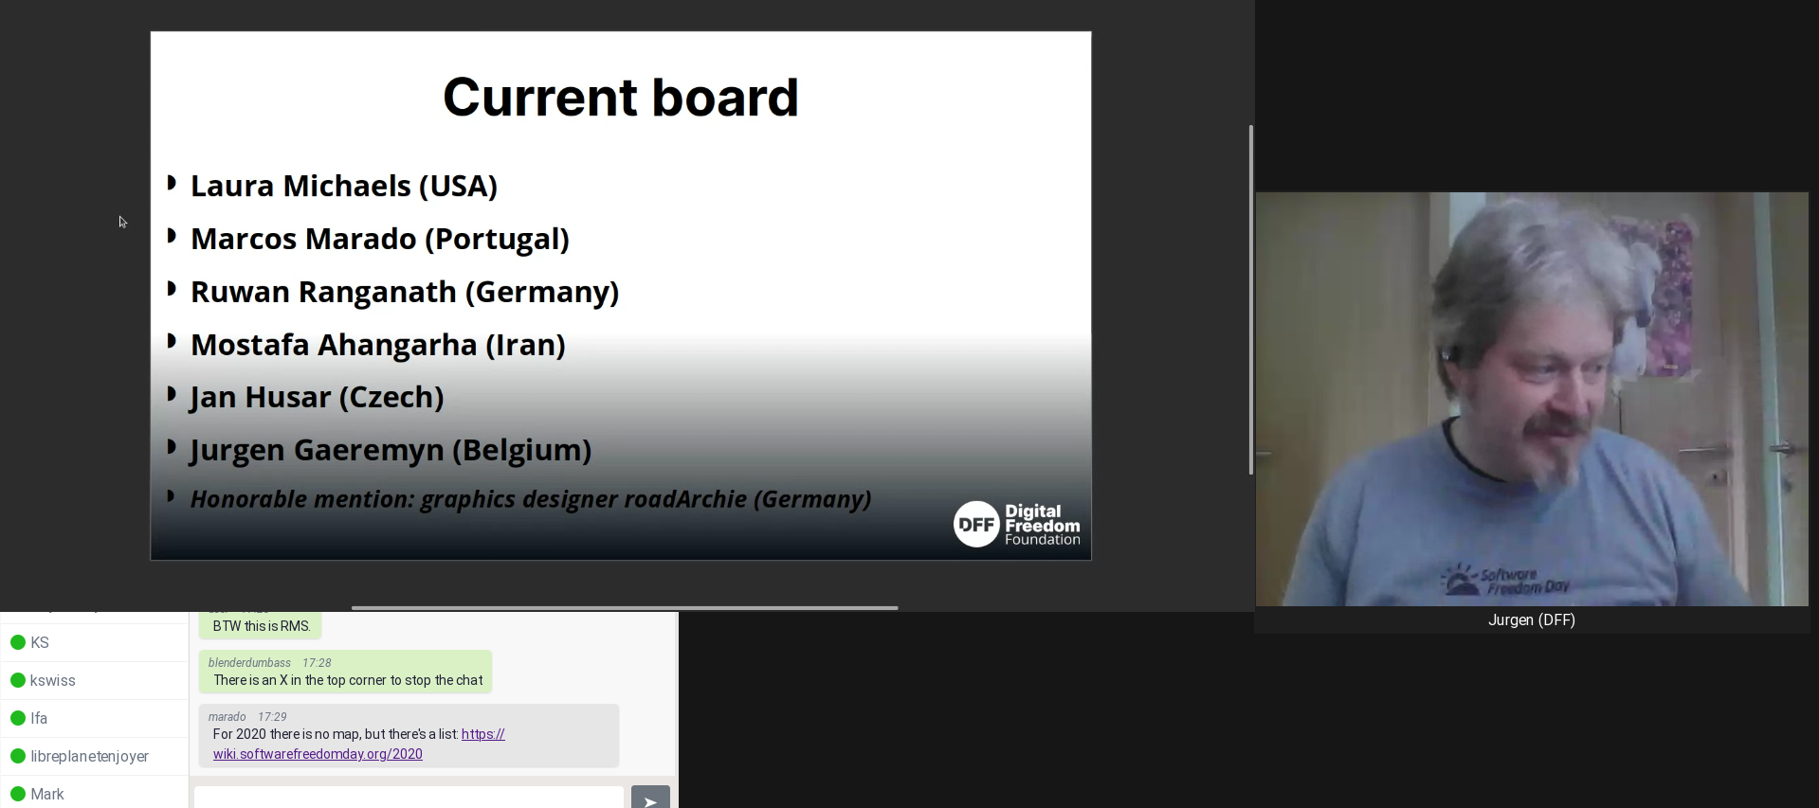
Task: Click inside the chat message input field
Action: [409, 797]
